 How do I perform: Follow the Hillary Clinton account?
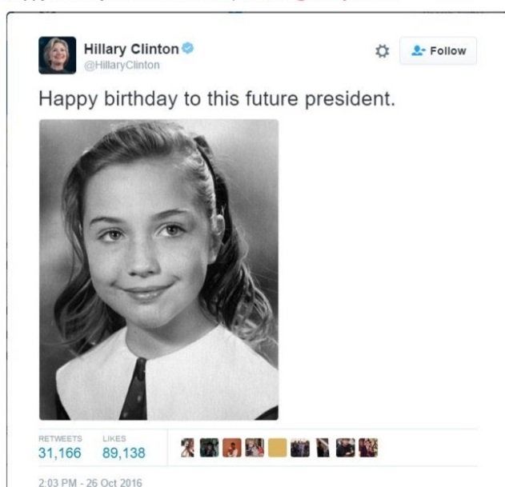(x=438, y=51)
